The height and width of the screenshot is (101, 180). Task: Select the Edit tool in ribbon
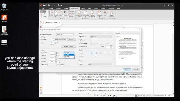pos(43,14)
